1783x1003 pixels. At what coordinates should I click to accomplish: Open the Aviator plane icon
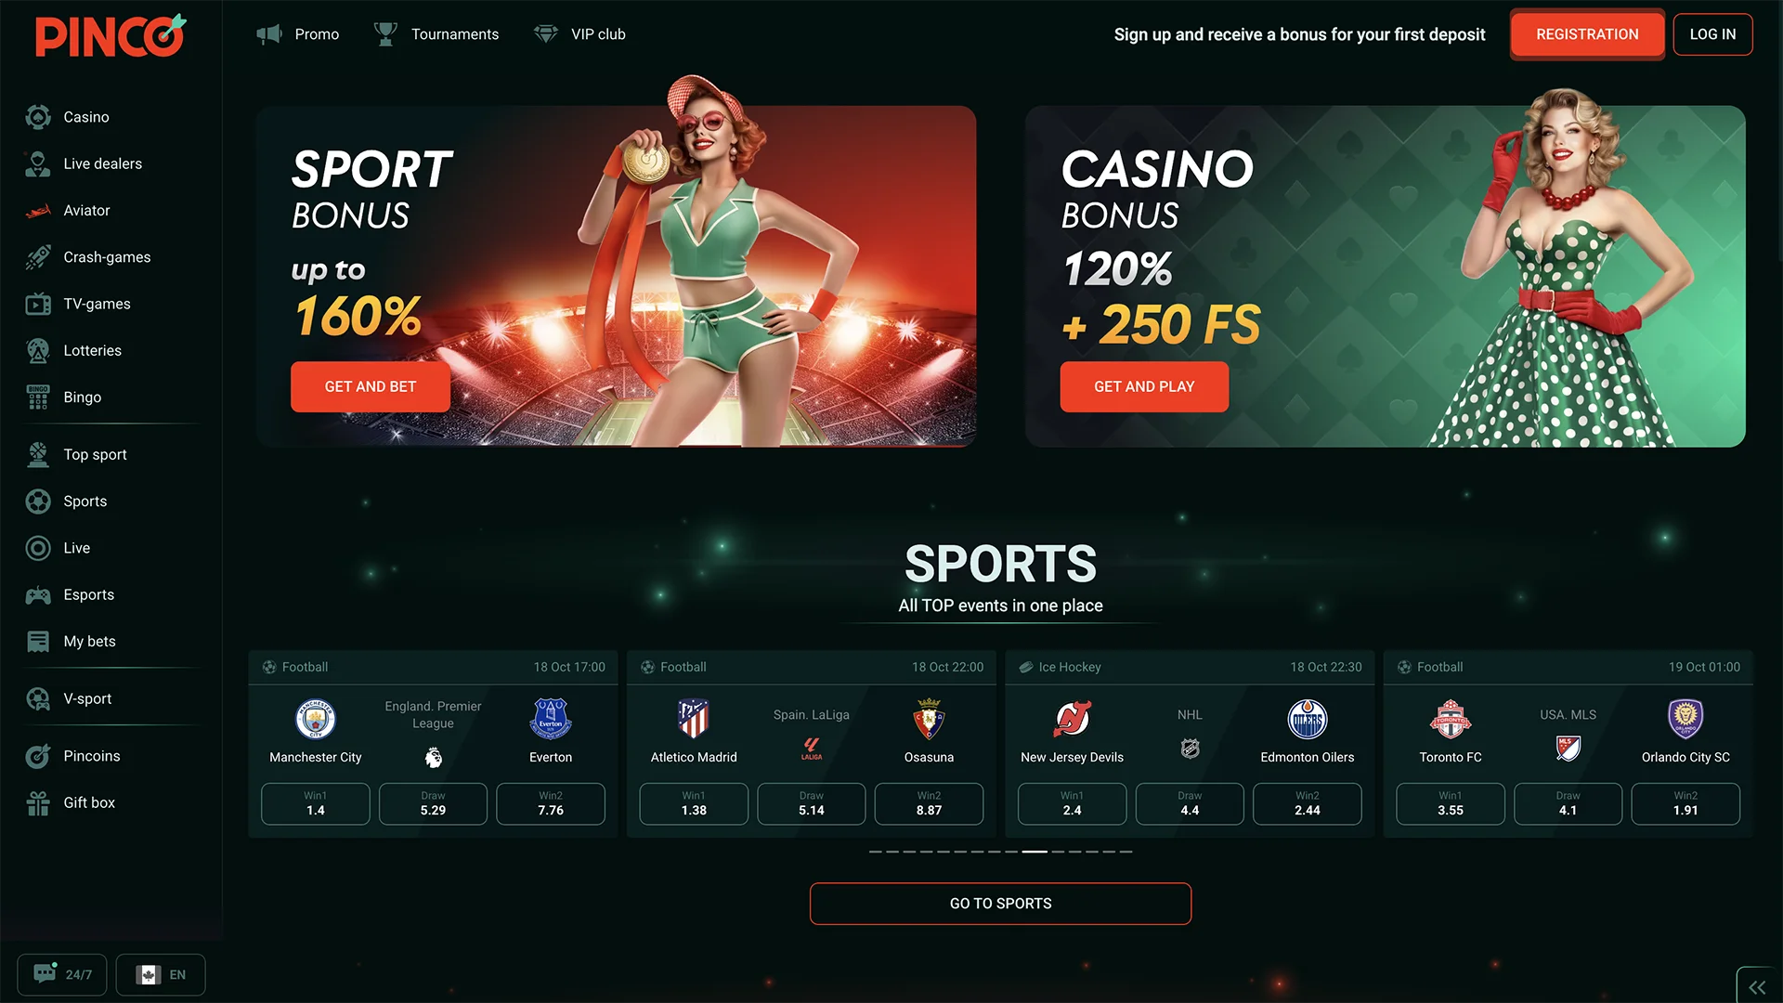pos(38,211)
